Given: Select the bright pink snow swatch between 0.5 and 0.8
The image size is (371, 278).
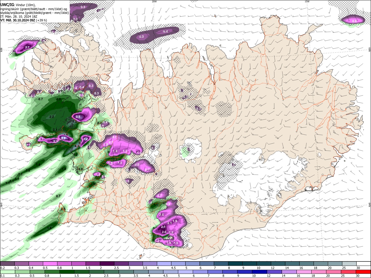Looking at the screenshot, I should [50, 264].
